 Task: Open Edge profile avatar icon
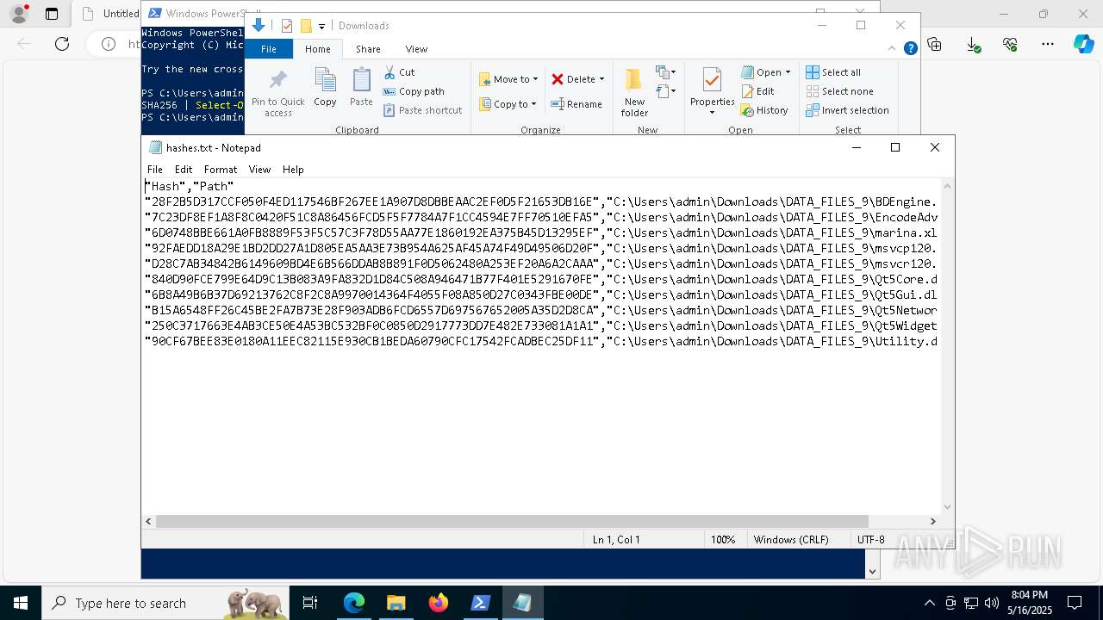coord(18,14)
